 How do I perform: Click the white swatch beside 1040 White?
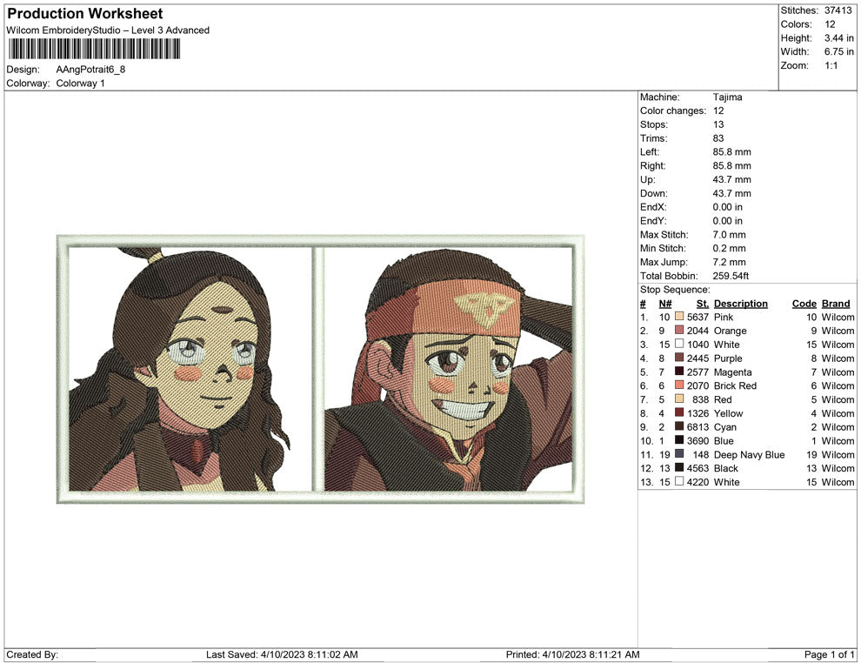(x=679, y=344)
